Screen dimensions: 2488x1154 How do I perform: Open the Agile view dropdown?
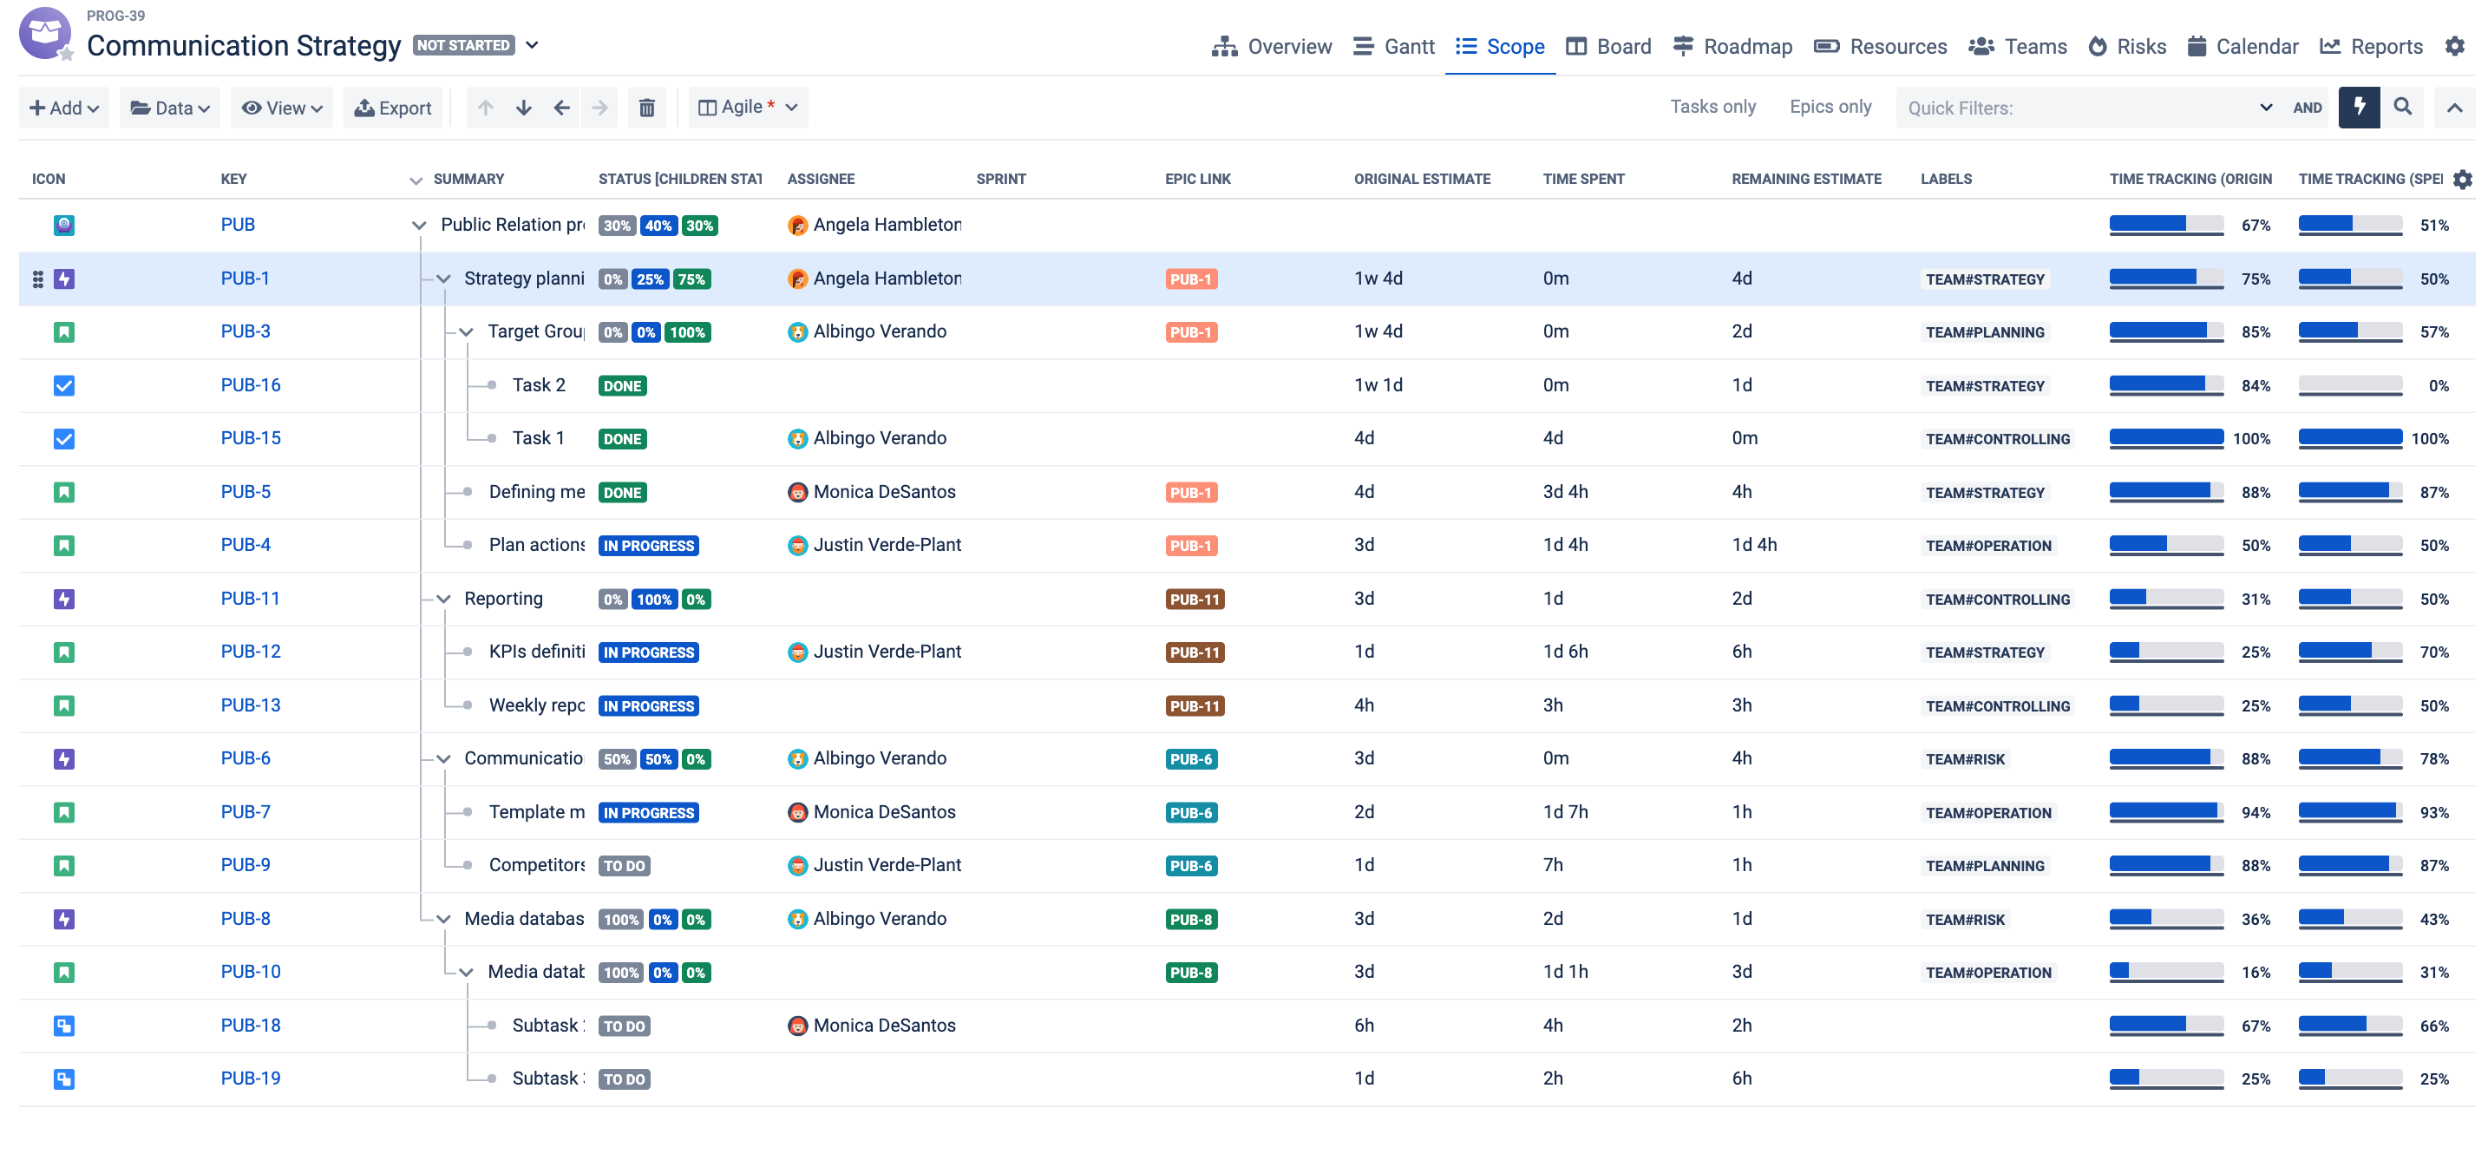(749, 108)
